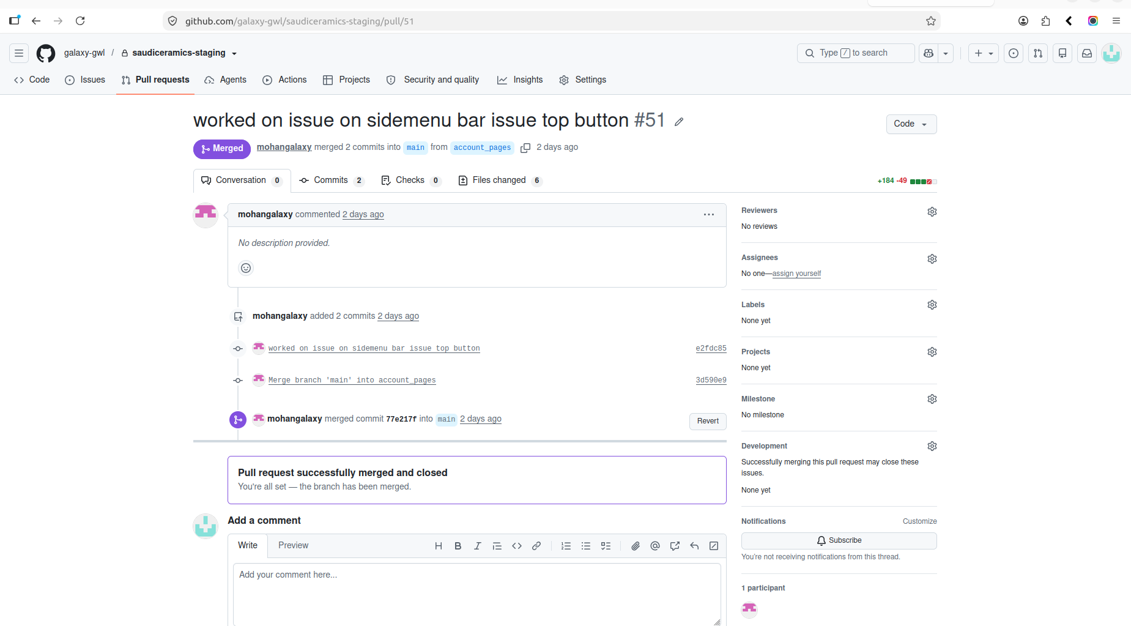1131x626 pixels.
Task: Apply bold formatting in comment toolbar
Action: point(458,546)
